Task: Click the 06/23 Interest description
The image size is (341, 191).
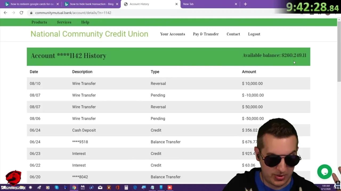Action: point(79,153)
